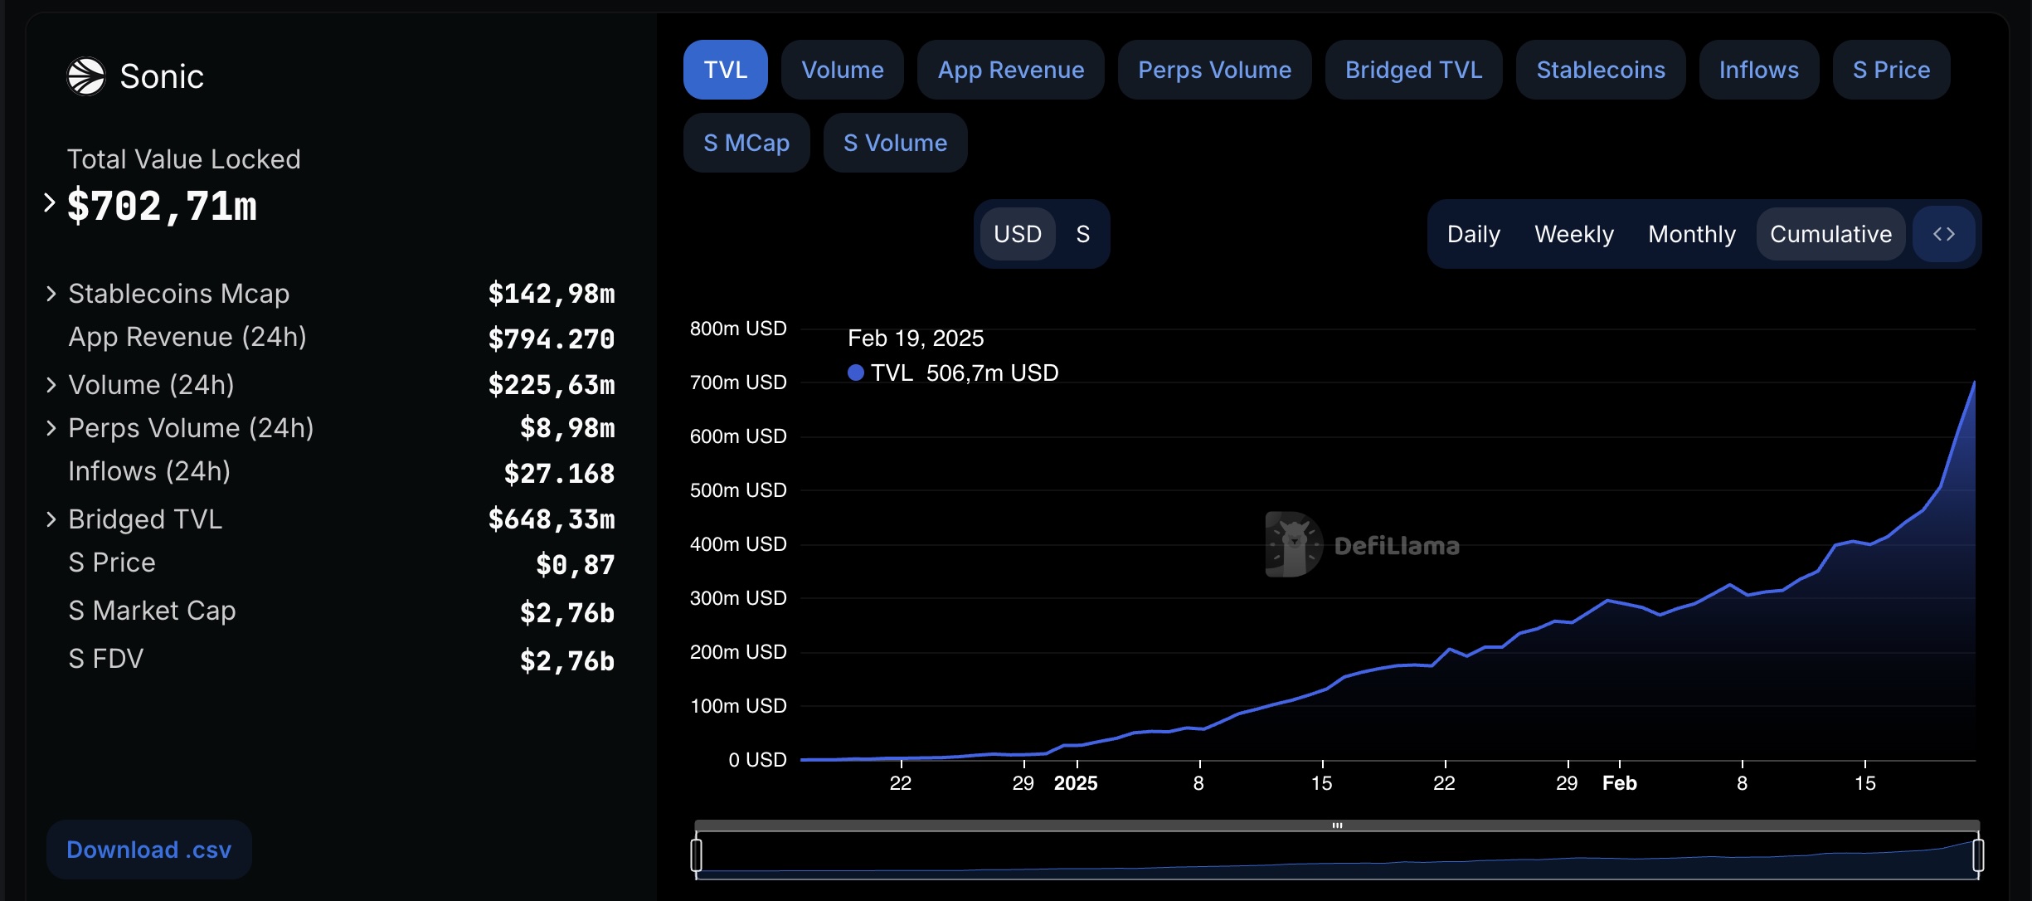Image resolution: width=2032 pixels, height=901 pixels.
Task: Expand the Perps Volume (24h) chevron
Action: tap(51, 428)
